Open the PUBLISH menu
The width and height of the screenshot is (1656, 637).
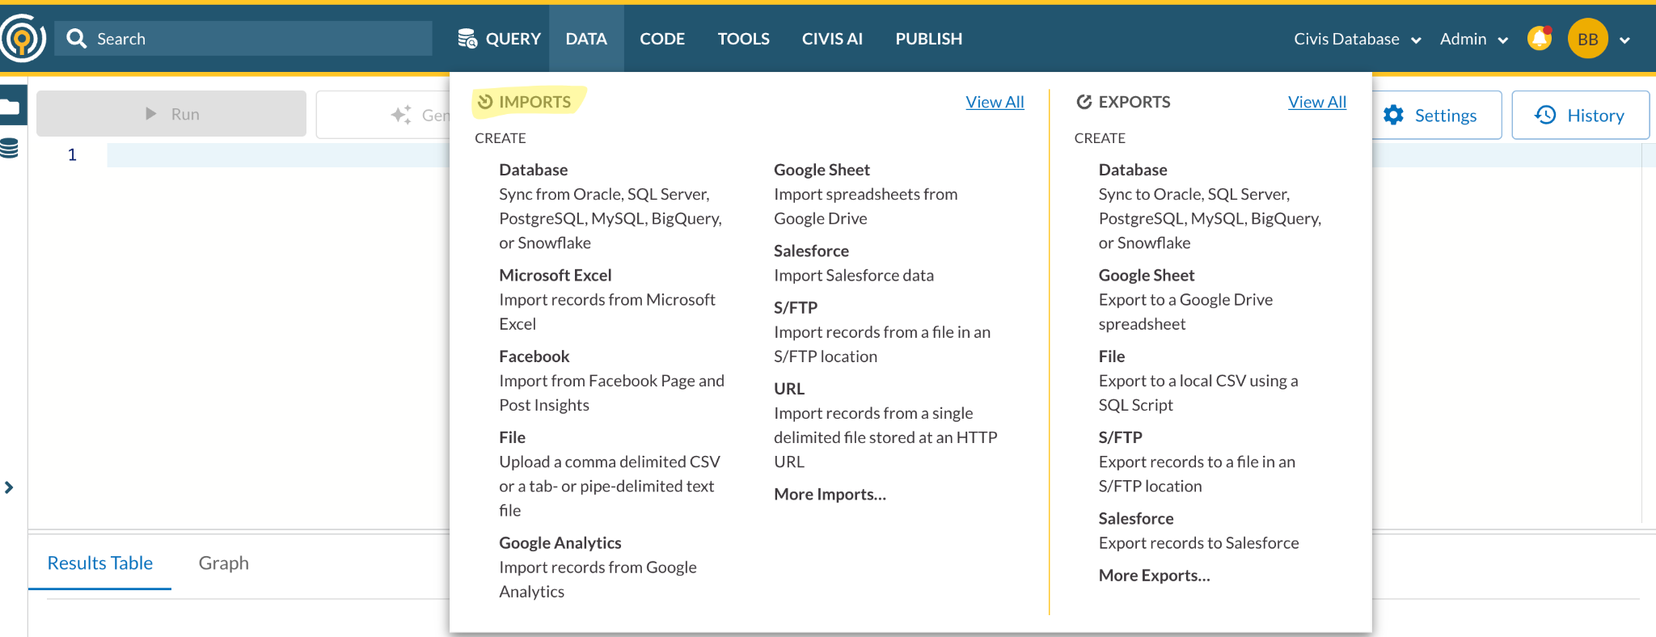[928, 39]
